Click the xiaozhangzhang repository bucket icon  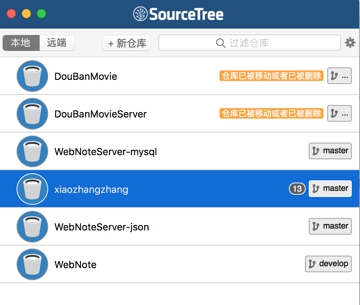pos(32,189)
